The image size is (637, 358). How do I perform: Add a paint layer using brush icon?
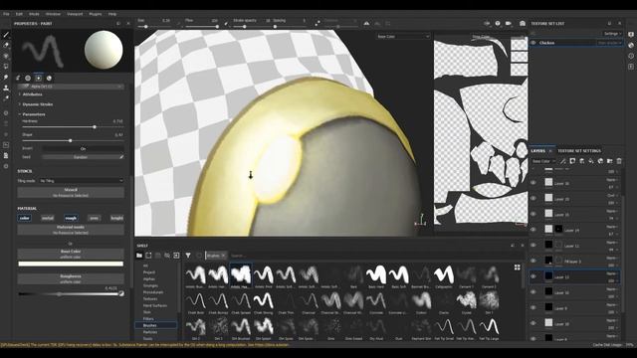(563, 161)
